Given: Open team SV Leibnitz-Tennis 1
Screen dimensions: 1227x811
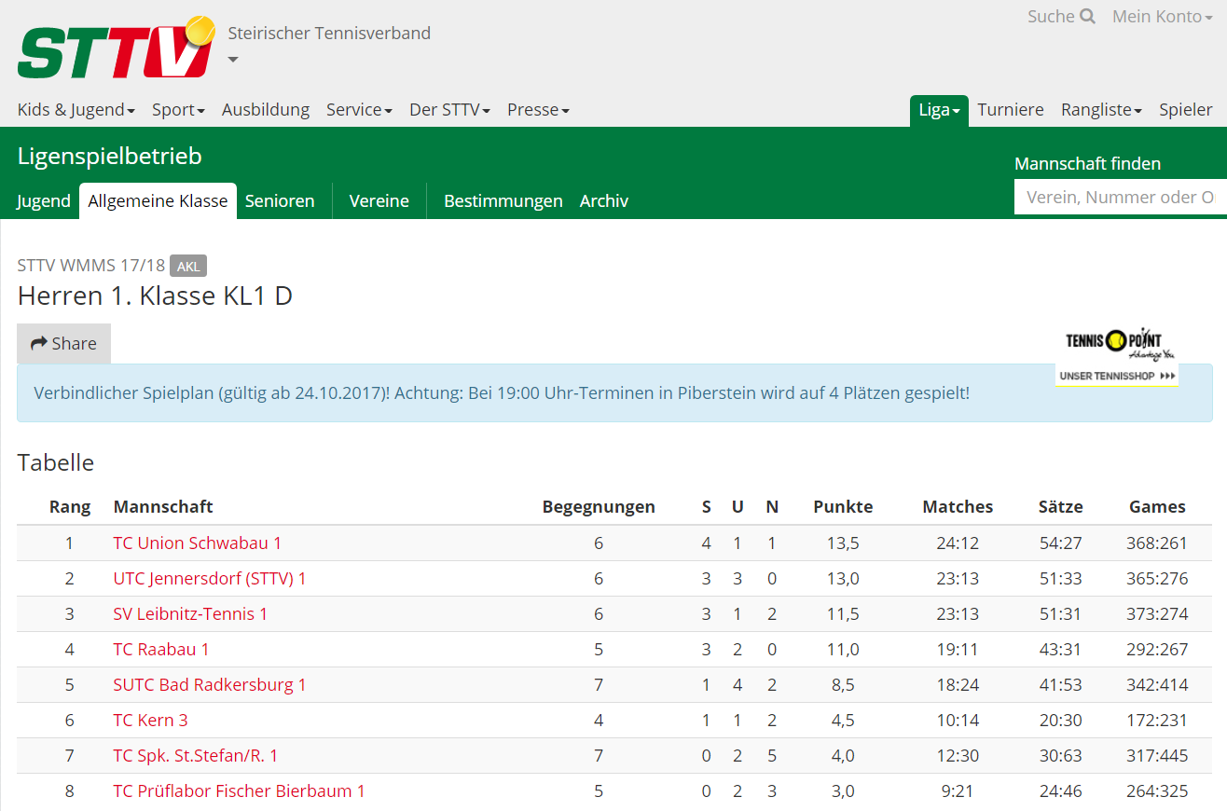Looking at the screenshot, I should pyautogui.click(x=190, y=614).
